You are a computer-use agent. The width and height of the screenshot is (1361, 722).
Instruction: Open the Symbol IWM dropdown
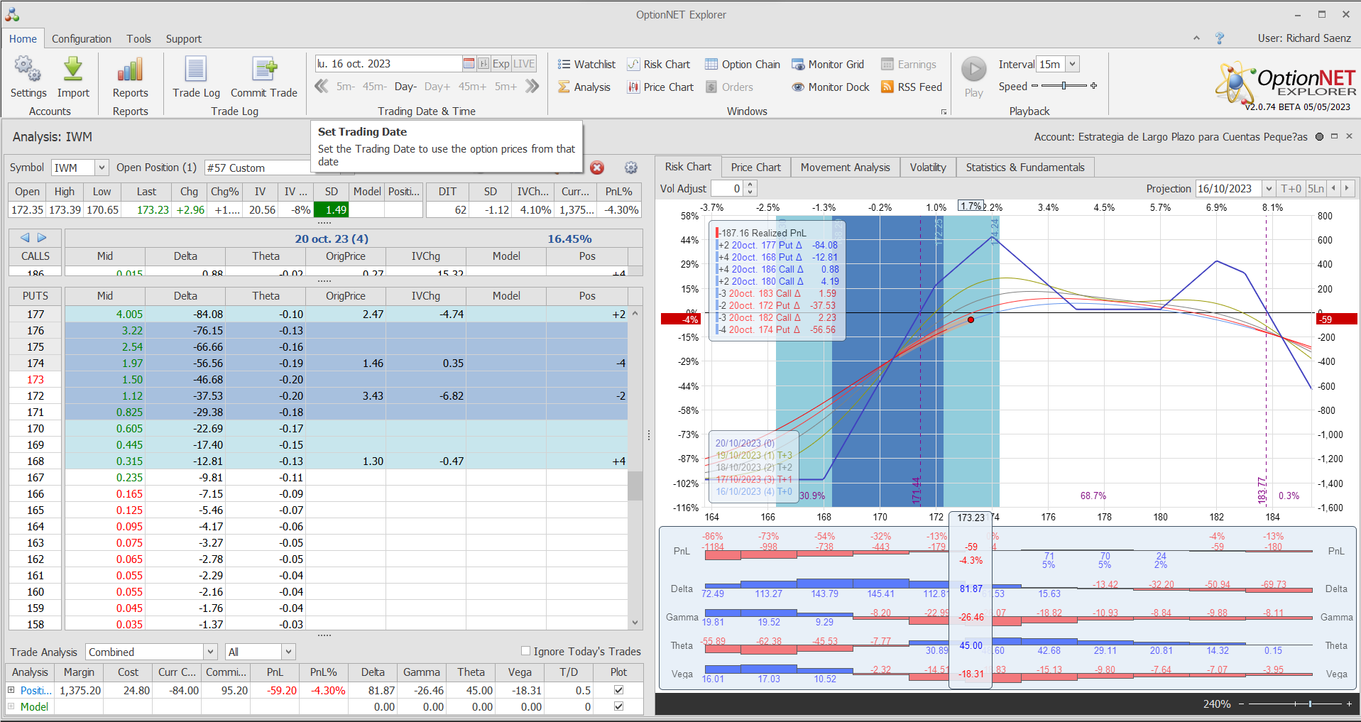102,168
